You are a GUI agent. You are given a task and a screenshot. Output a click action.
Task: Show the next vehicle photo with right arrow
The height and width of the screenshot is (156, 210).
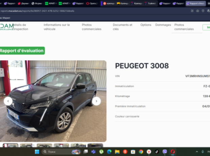(96, 101)
